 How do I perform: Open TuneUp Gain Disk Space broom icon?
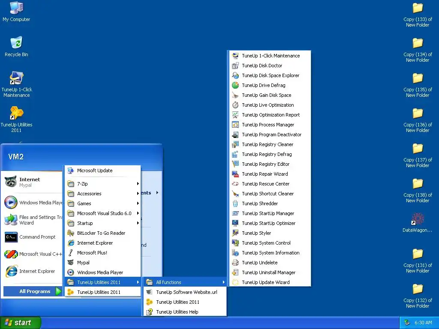[x=235, y=95]
